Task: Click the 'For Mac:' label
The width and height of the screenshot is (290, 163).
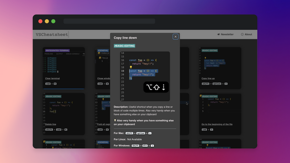Action: 119,133
